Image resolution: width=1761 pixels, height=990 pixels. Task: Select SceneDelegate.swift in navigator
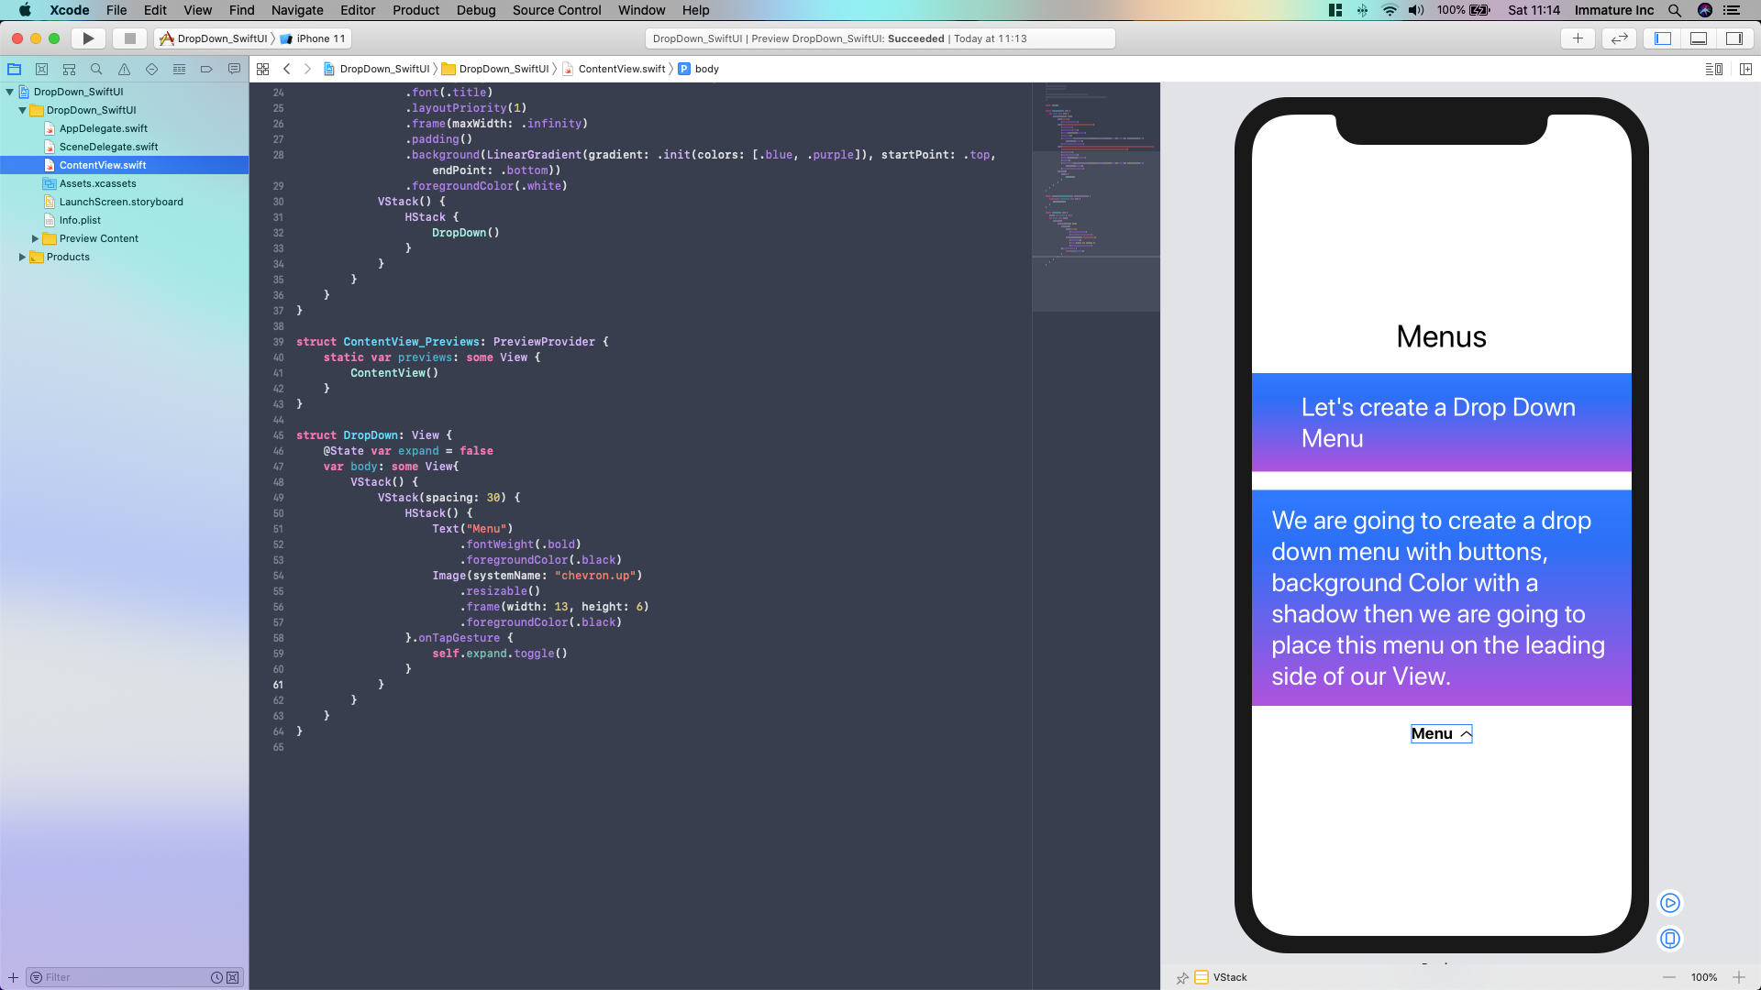tap(108, 147)
